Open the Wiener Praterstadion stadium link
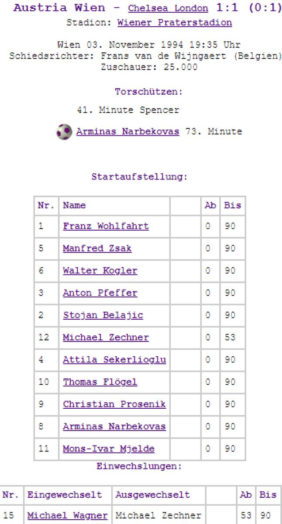 coord(175,23)
